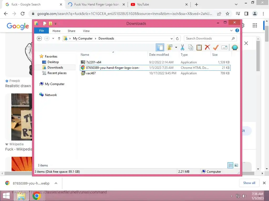
Task: Open Chrome three-dot menu
Action: [263, 14]
